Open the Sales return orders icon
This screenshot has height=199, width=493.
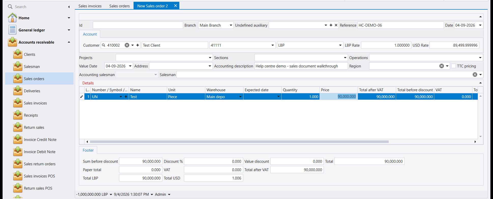[18, 164]
